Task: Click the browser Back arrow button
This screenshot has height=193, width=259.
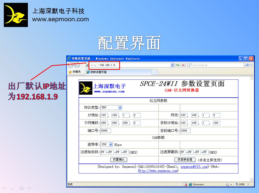Action: tap(71, 65)
